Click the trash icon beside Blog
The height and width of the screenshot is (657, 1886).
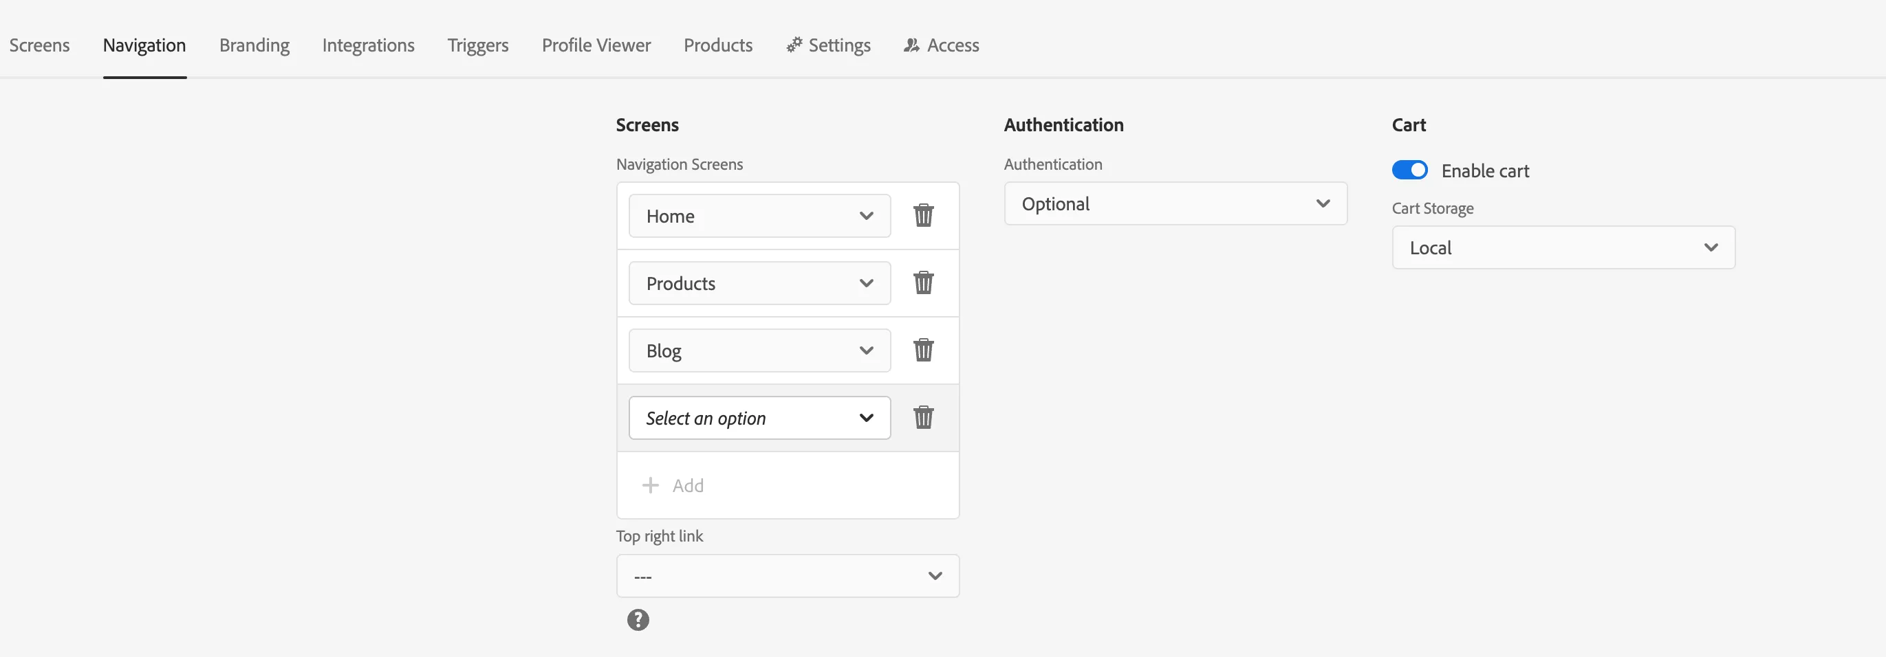click(923, 350)
